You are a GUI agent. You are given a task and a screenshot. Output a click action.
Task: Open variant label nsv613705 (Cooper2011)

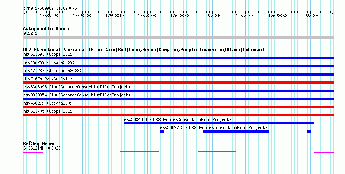49,111
